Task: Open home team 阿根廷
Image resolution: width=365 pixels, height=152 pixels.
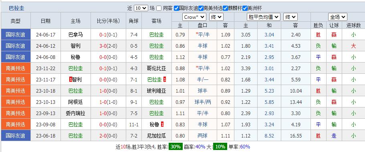Action: (x=76, y=102)
